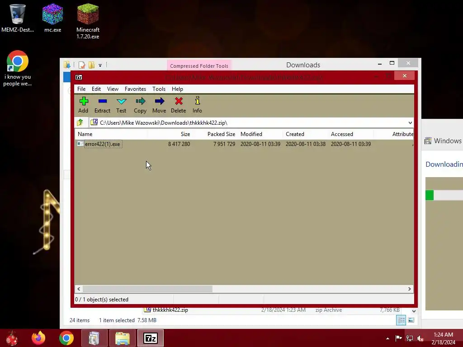The image size is (463, 347).
Task: Click the Start ornament button in taskbar
Action: click(12, 338)
